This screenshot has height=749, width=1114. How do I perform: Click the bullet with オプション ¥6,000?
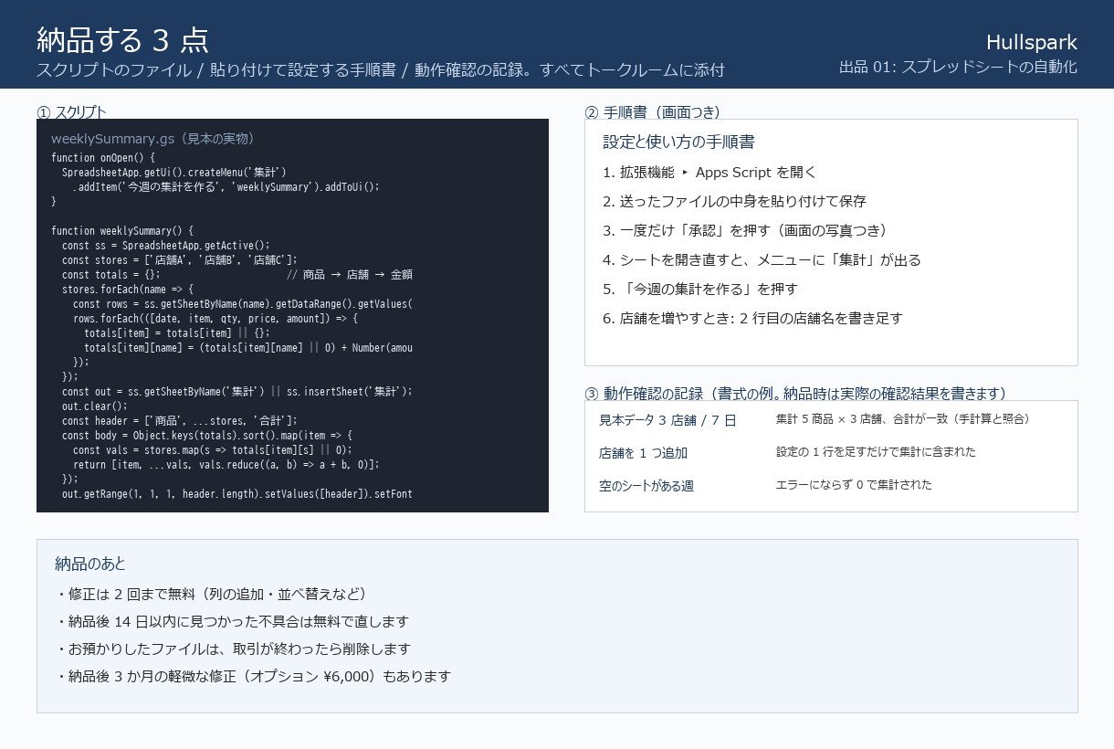click(253, 676)
